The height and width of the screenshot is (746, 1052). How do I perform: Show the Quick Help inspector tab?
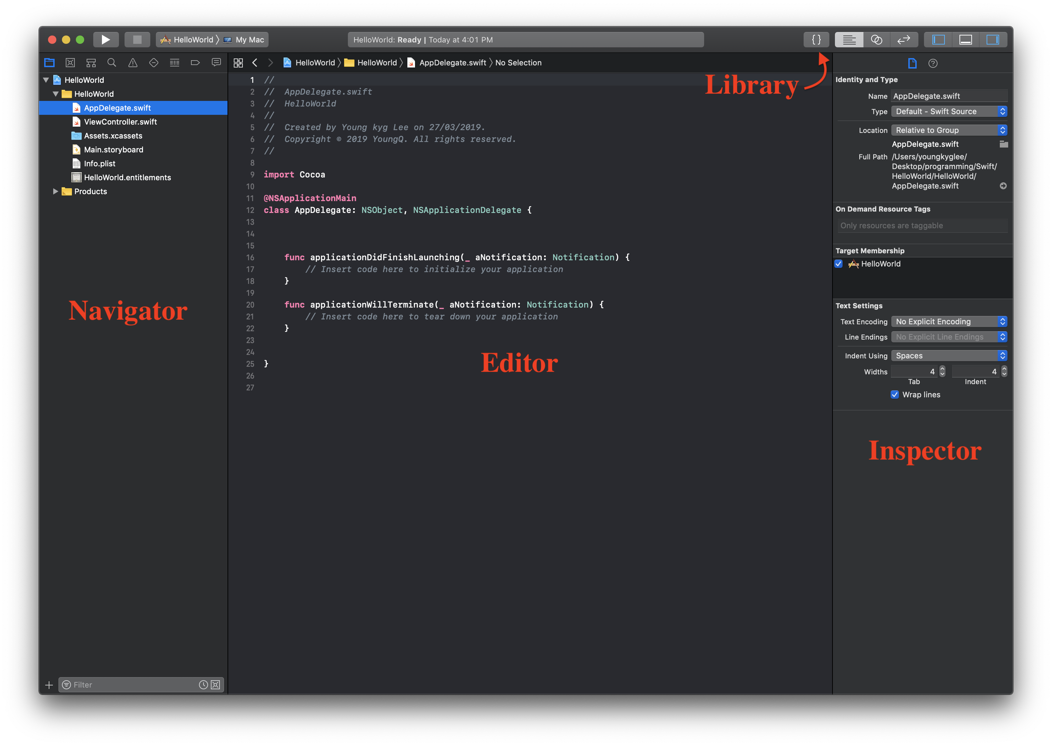coord(933,63)
